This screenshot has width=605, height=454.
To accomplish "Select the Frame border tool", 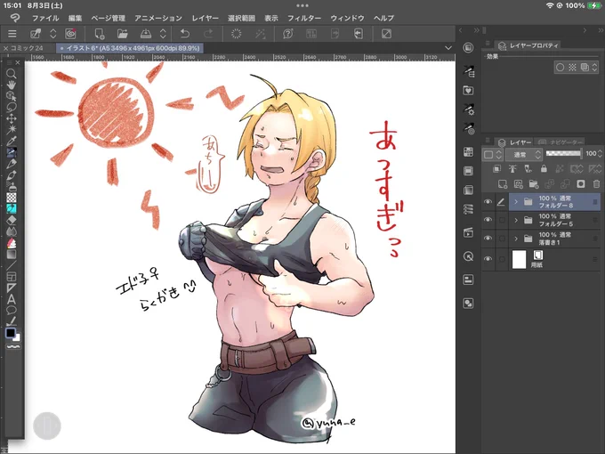I will (x=12, y=277).
